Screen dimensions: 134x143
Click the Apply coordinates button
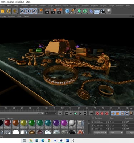pyautogui.click(x=130, y=133)
